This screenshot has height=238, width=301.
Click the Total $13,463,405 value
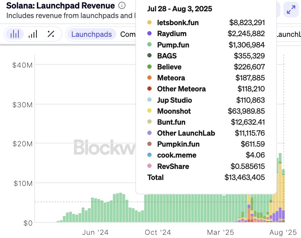coord(245,177)
